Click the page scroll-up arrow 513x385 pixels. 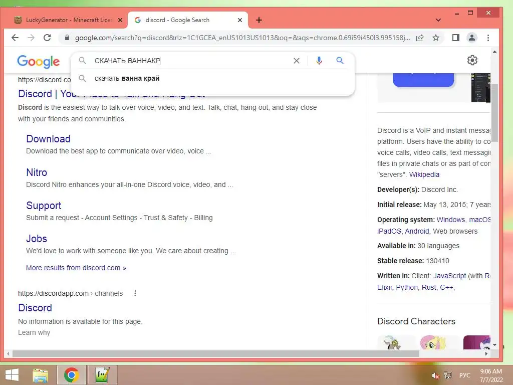[x=494, y=52]
